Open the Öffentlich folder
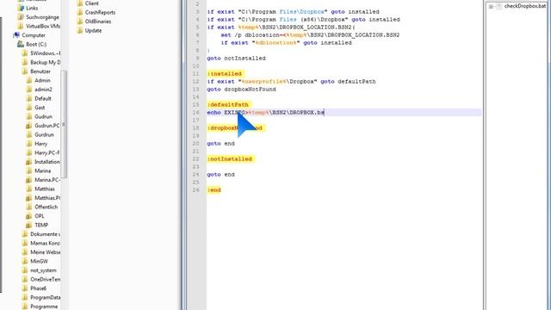Screen dimensions: 551x310 coord(46,207)
